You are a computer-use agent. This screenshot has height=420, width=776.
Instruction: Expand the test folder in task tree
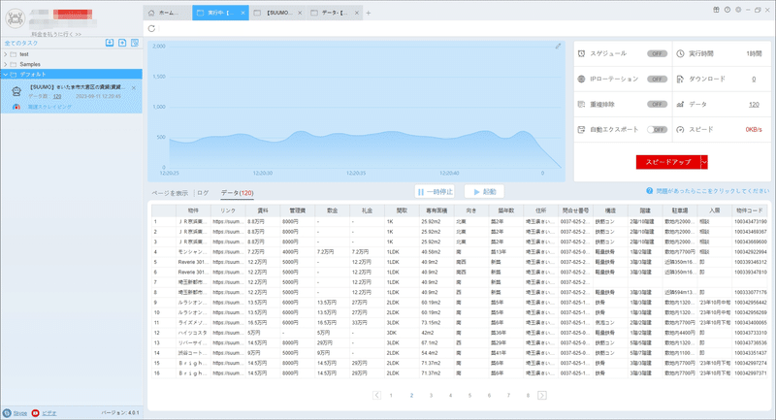tap(6, 54)
